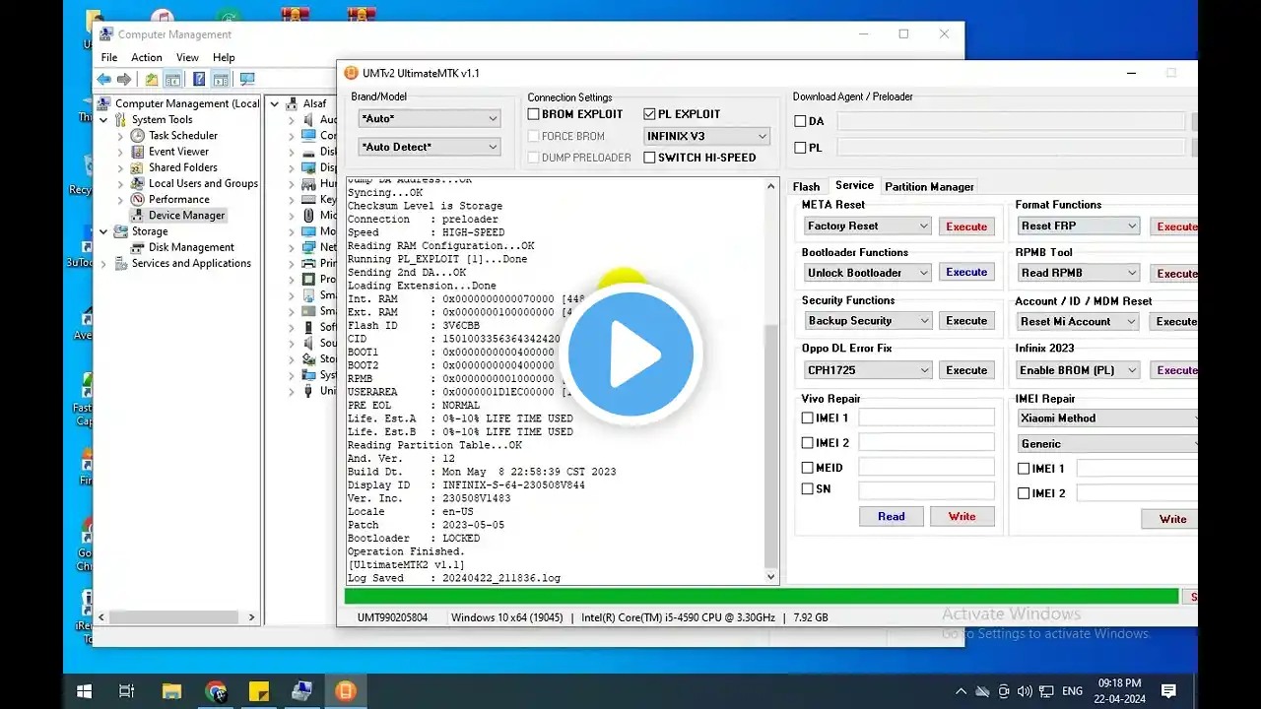Select the Performance gauge icon in the tree

pos(138,199)
